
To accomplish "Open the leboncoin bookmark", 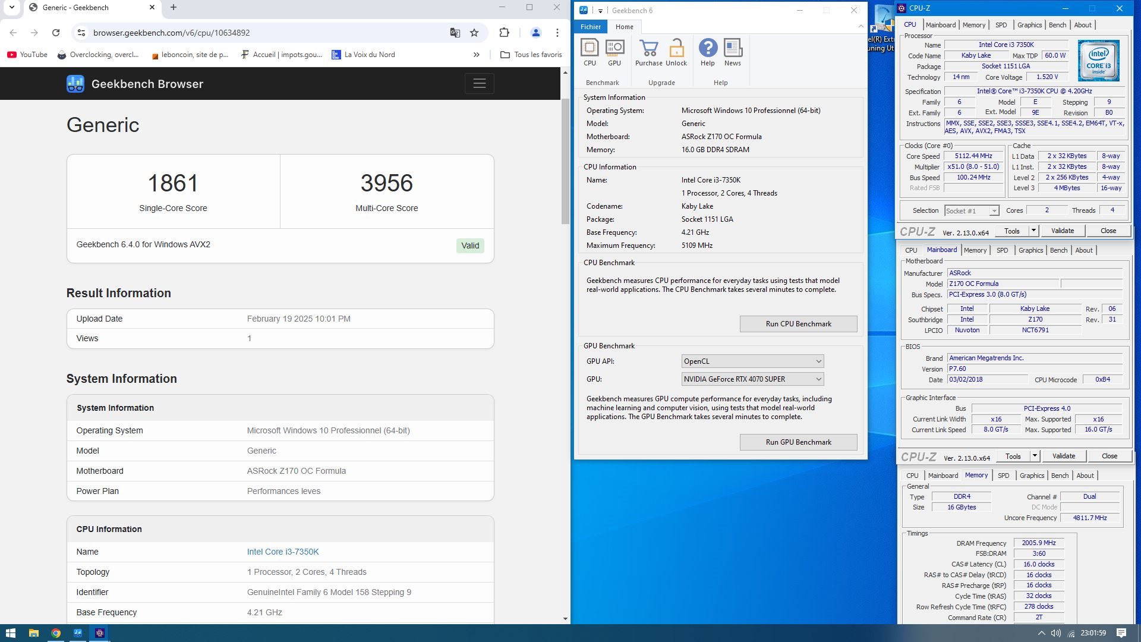I will coord(190,55).
